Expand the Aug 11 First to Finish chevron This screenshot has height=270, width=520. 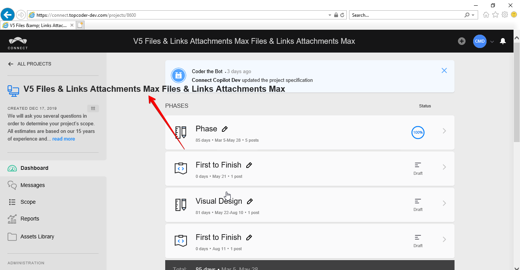point(444,240)
